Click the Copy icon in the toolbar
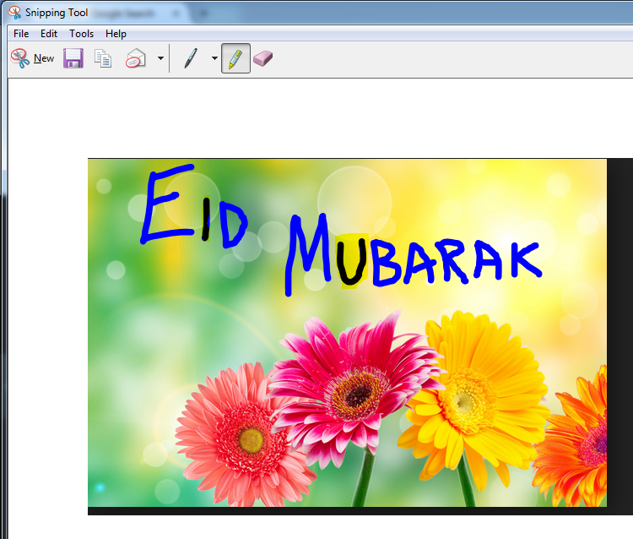Viewport: 633px width, 539px height. (103, 58)
